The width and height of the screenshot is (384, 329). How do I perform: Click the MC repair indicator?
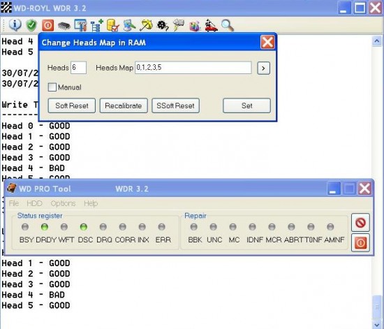pos(232,227)
